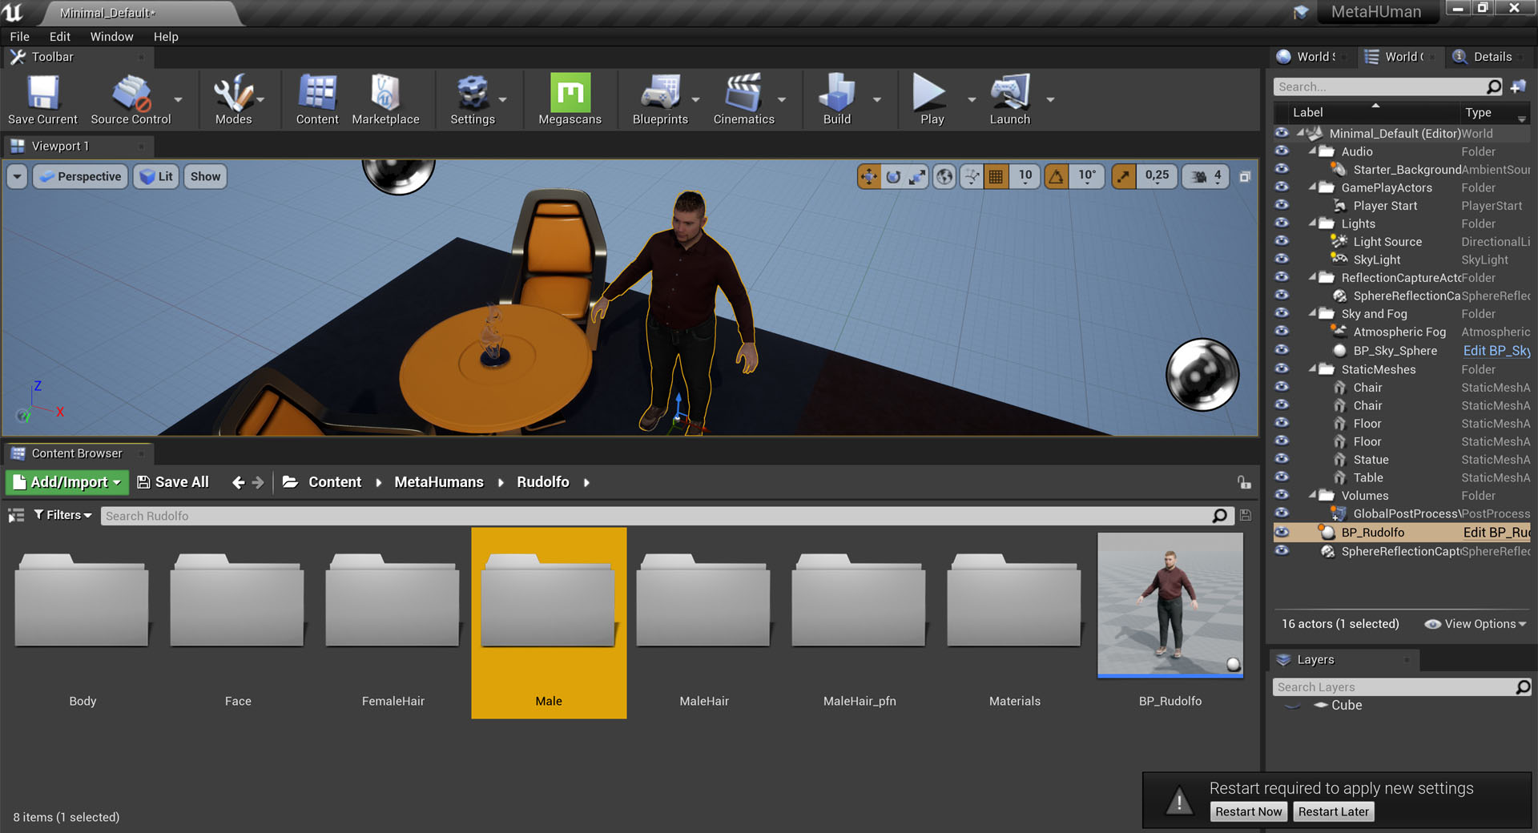Open the Window menu
This screenshot has width=1538, height=833.
111,37
